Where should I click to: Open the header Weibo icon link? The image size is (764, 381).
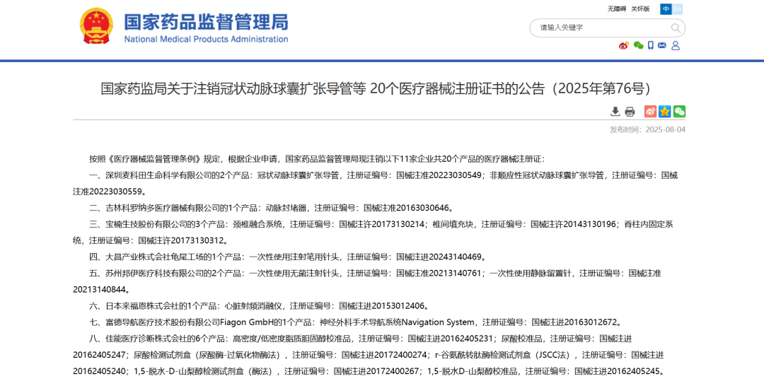tap(624, 46)
